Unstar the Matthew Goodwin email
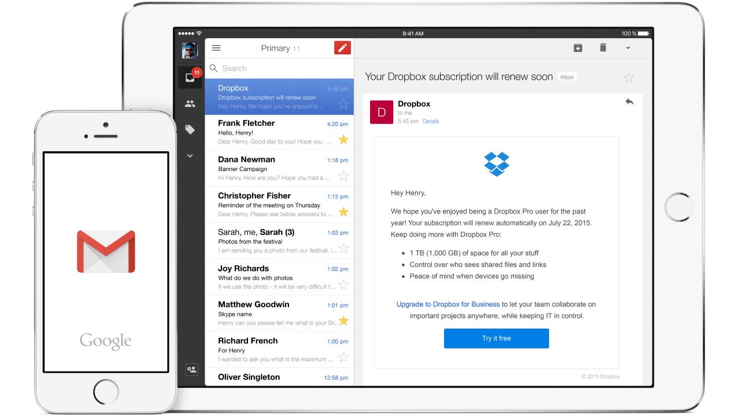 [x=343, y=320]
